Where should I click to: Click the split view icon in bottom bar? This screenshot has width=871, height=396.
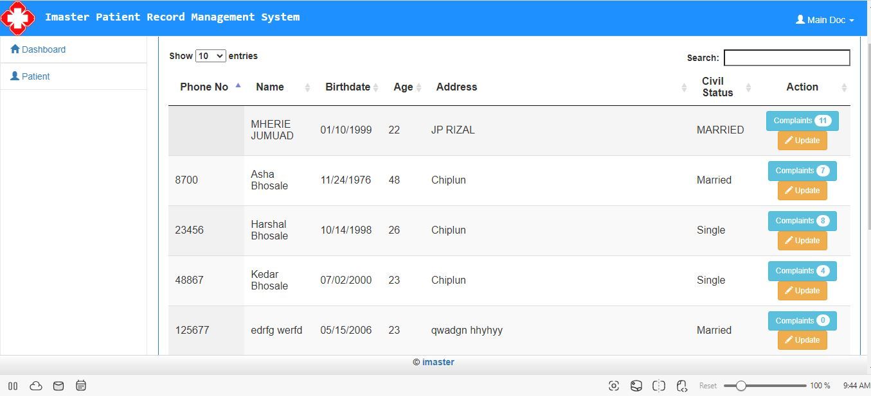(x=659, y=386)
